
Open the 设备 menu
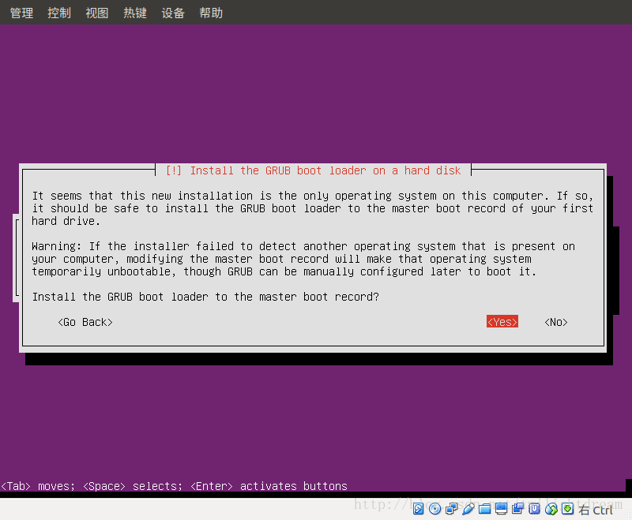tap(172, 12)
